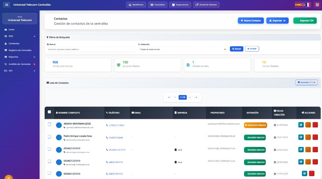Open the Extensión filter dropdown
The image size is (322, 179).
(182, 49)
